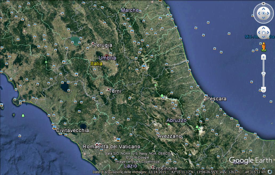The width and height of the screenshot is (275, 175).
Task: Select the orange Street View pegman
Action: click(264, 47)
